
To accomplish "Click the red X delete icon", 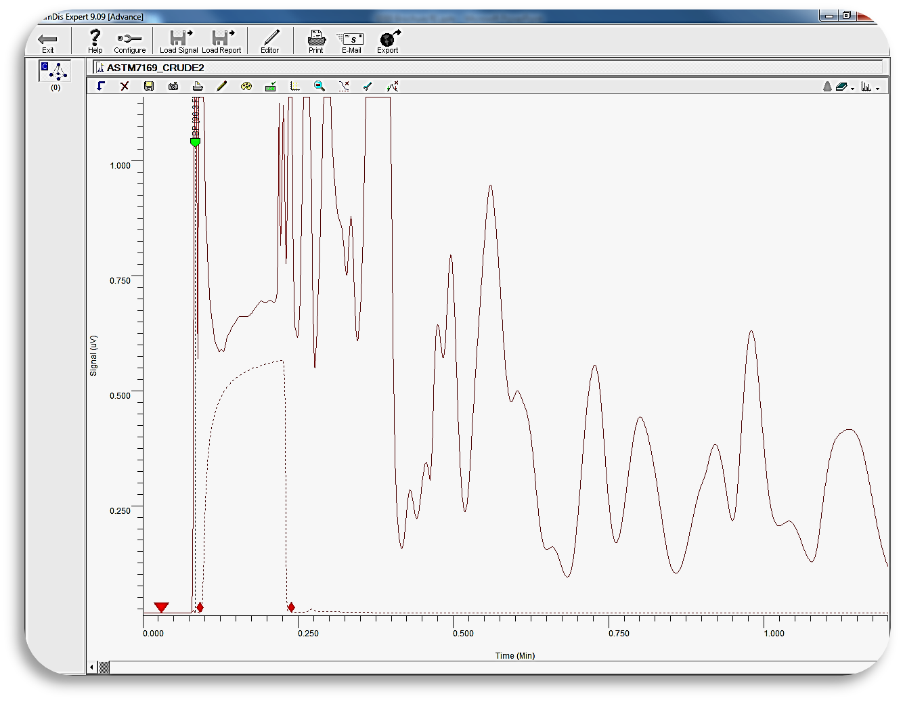I will (125, 86).
